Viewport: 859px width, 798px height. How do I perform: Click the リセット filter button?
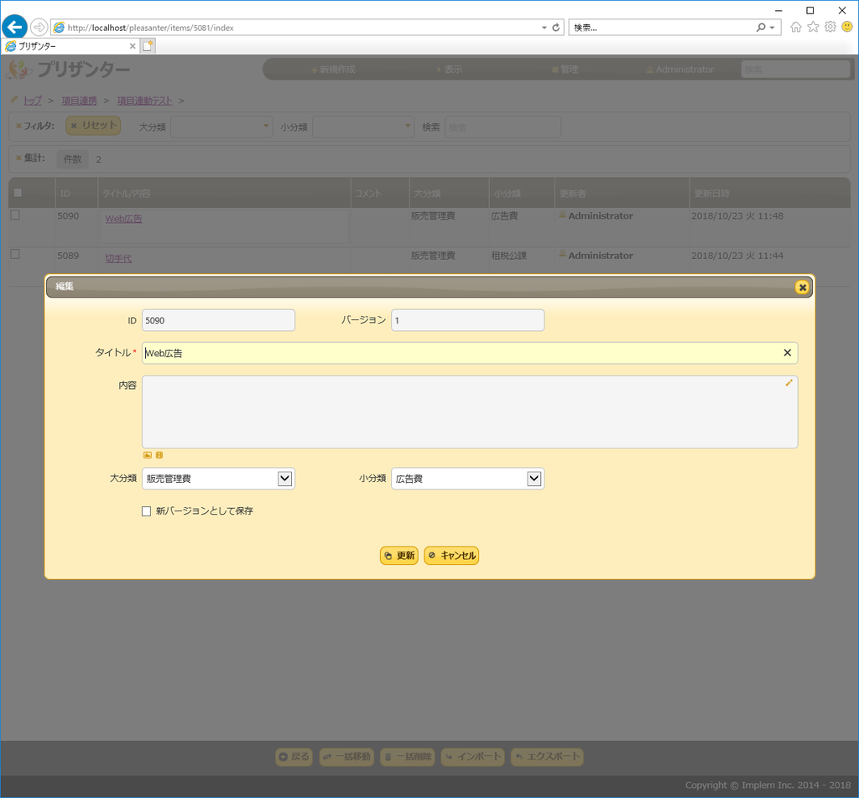[x=93, y=126]
